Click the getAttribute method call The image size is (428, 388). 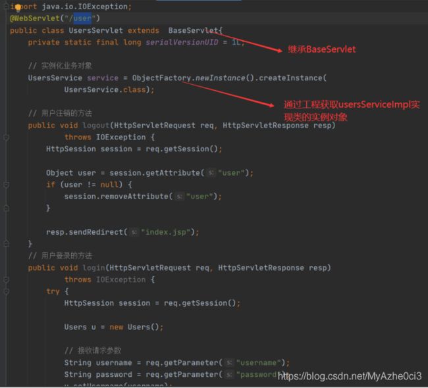173,173
